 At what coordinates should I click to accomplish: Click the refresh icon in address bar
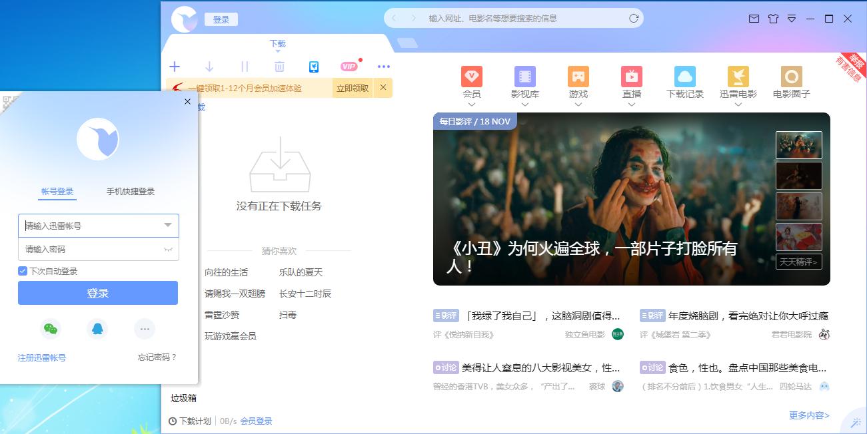pos(634,19)
